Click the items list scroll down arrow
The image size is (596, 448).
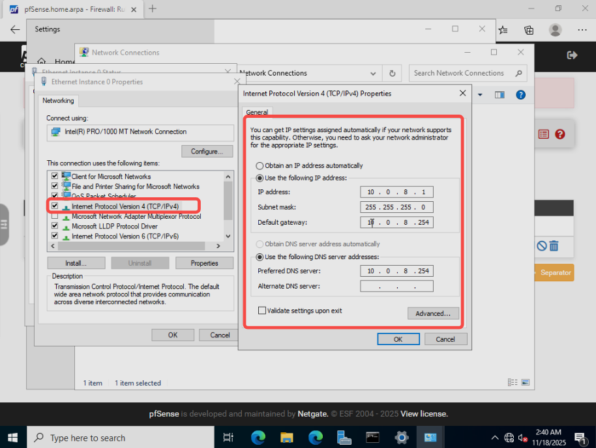coord(228,236)
